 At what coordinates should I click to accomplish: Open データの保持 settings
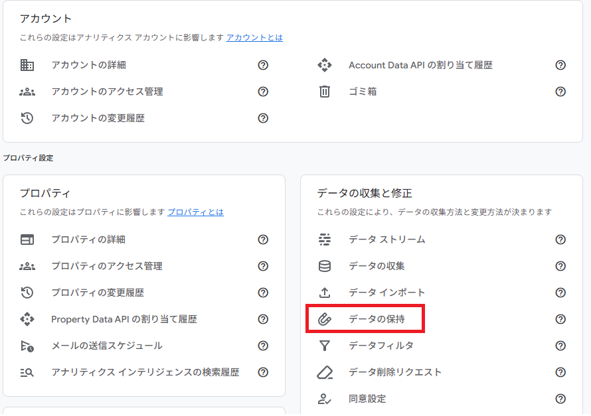click(377, 319)
